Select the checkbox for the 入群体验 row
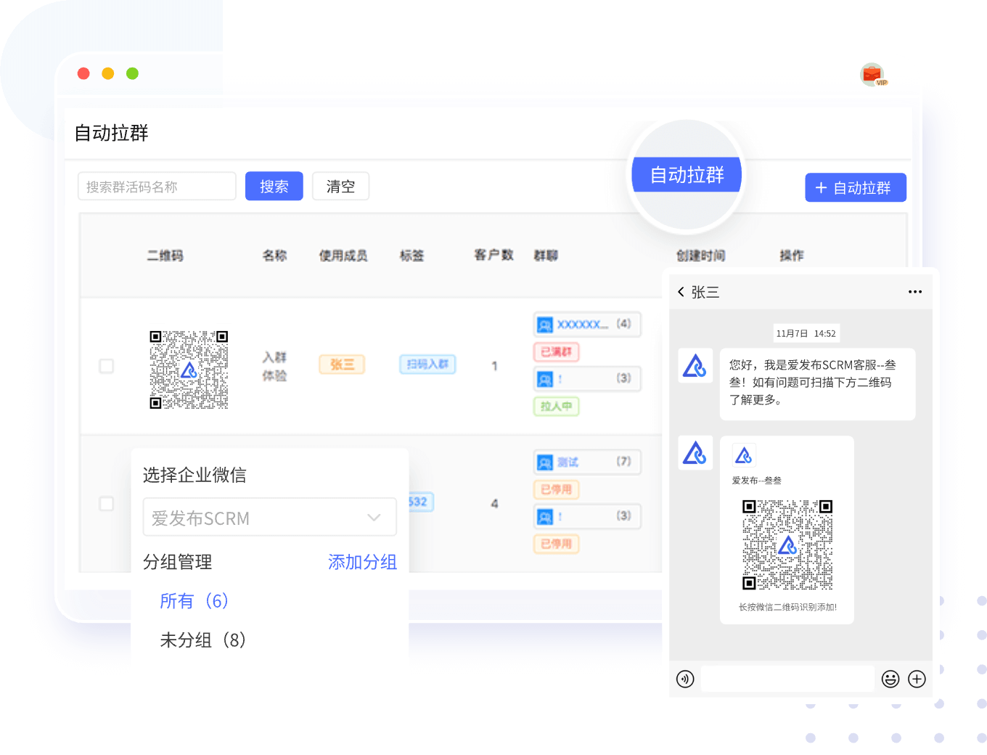 (x=106, y=367)
